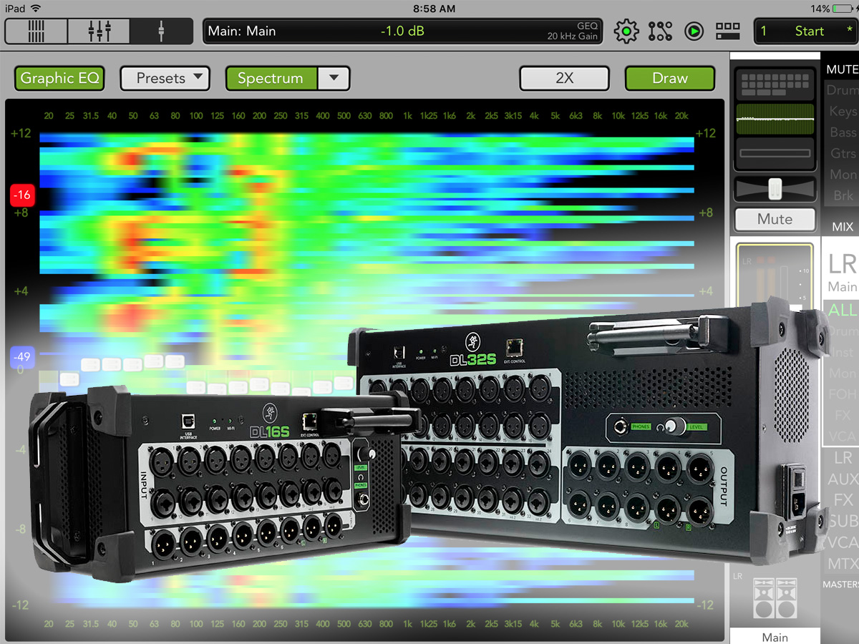Select the LR Main mix
Screen dimensions: 859x644
click(842, 273)
